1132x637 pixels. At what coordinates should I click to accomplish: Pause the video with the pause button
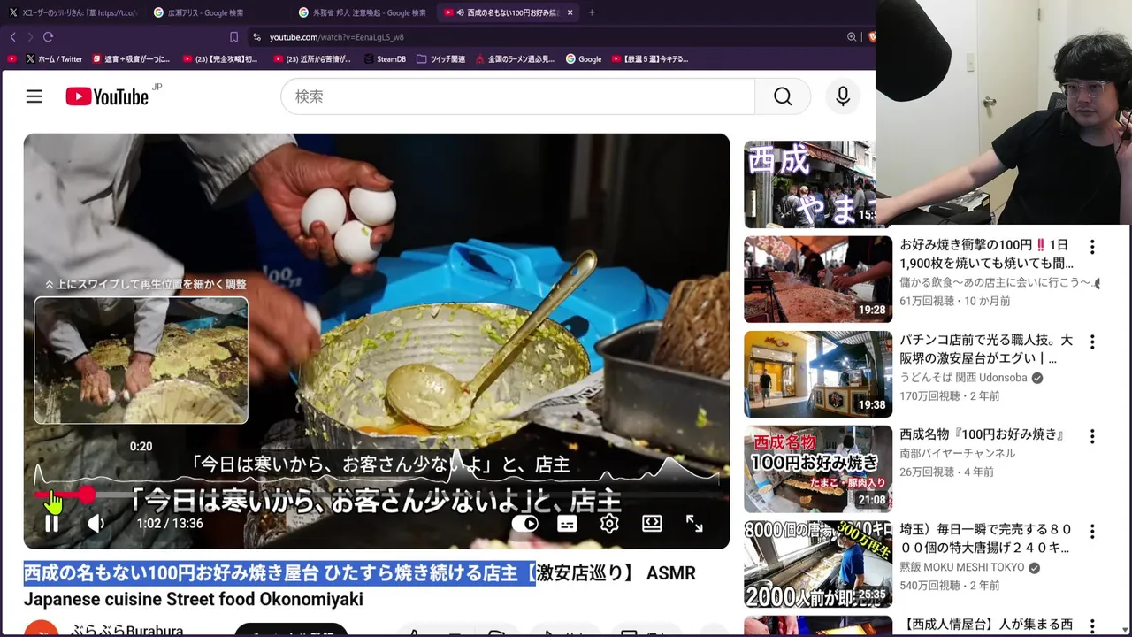tap(52, 524)
